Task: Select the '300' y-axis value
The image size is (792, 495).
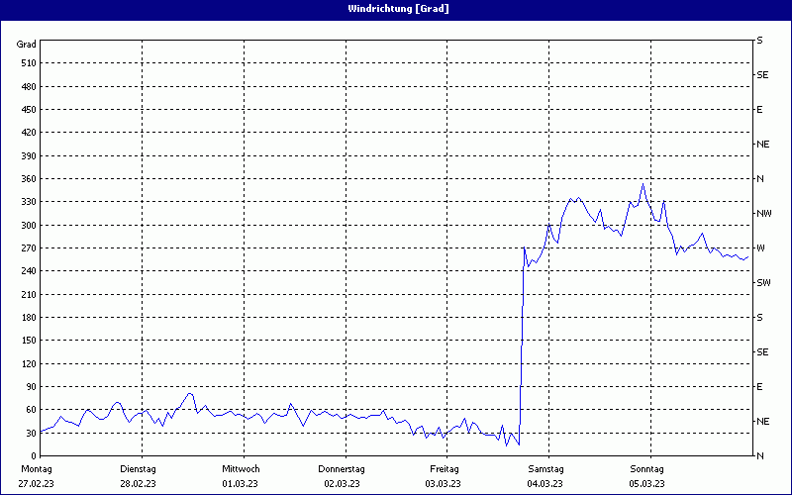Action: [29, 226]
